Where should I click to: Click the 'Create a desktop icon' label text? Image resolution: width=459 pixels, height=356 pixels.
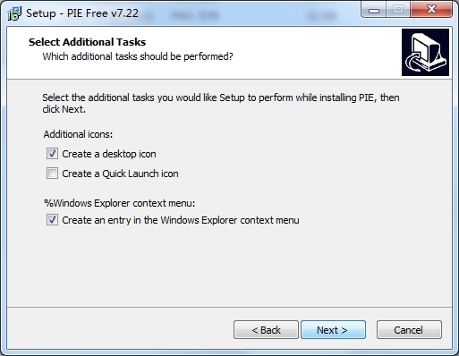(x=109, y=154)
